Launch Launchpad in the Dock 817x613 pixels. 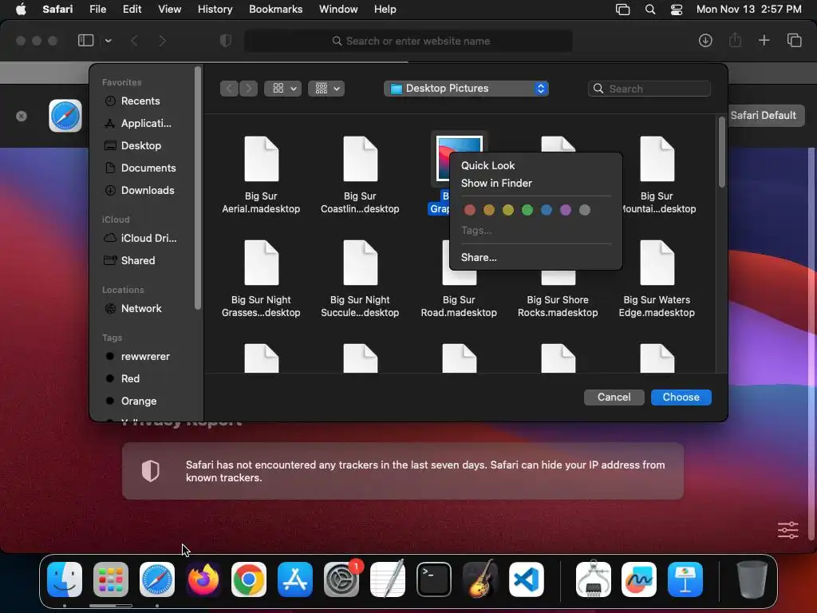click(110, 579)
